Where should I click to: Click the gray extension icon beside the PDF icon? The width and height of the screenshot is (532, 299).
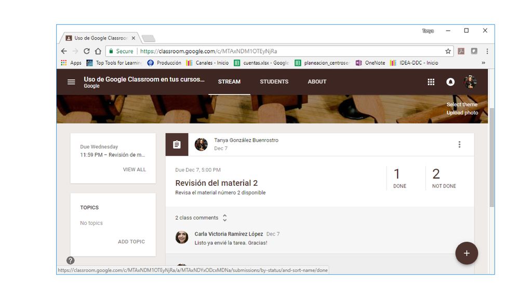(x=474, y=51)
